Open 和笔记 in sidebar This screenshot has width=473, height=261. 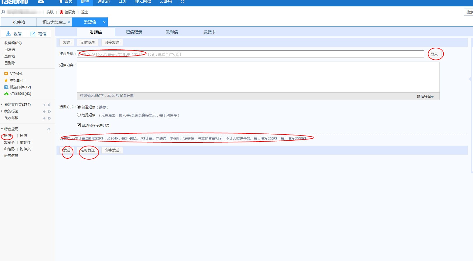[x=9, y=149]
